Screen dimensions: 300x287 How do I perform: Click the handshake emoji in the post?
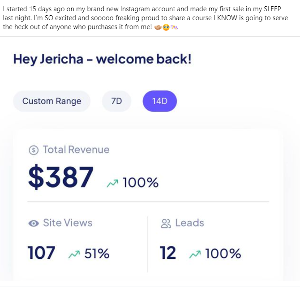click(x=158, y=27)
